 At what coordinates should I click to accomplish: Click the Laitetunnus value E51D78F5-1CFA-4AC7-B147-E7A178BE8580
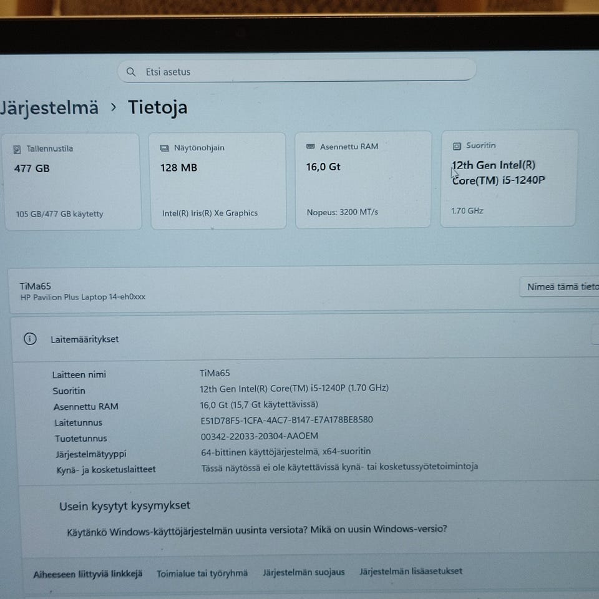pyautogui.click(x=286, y=420)
